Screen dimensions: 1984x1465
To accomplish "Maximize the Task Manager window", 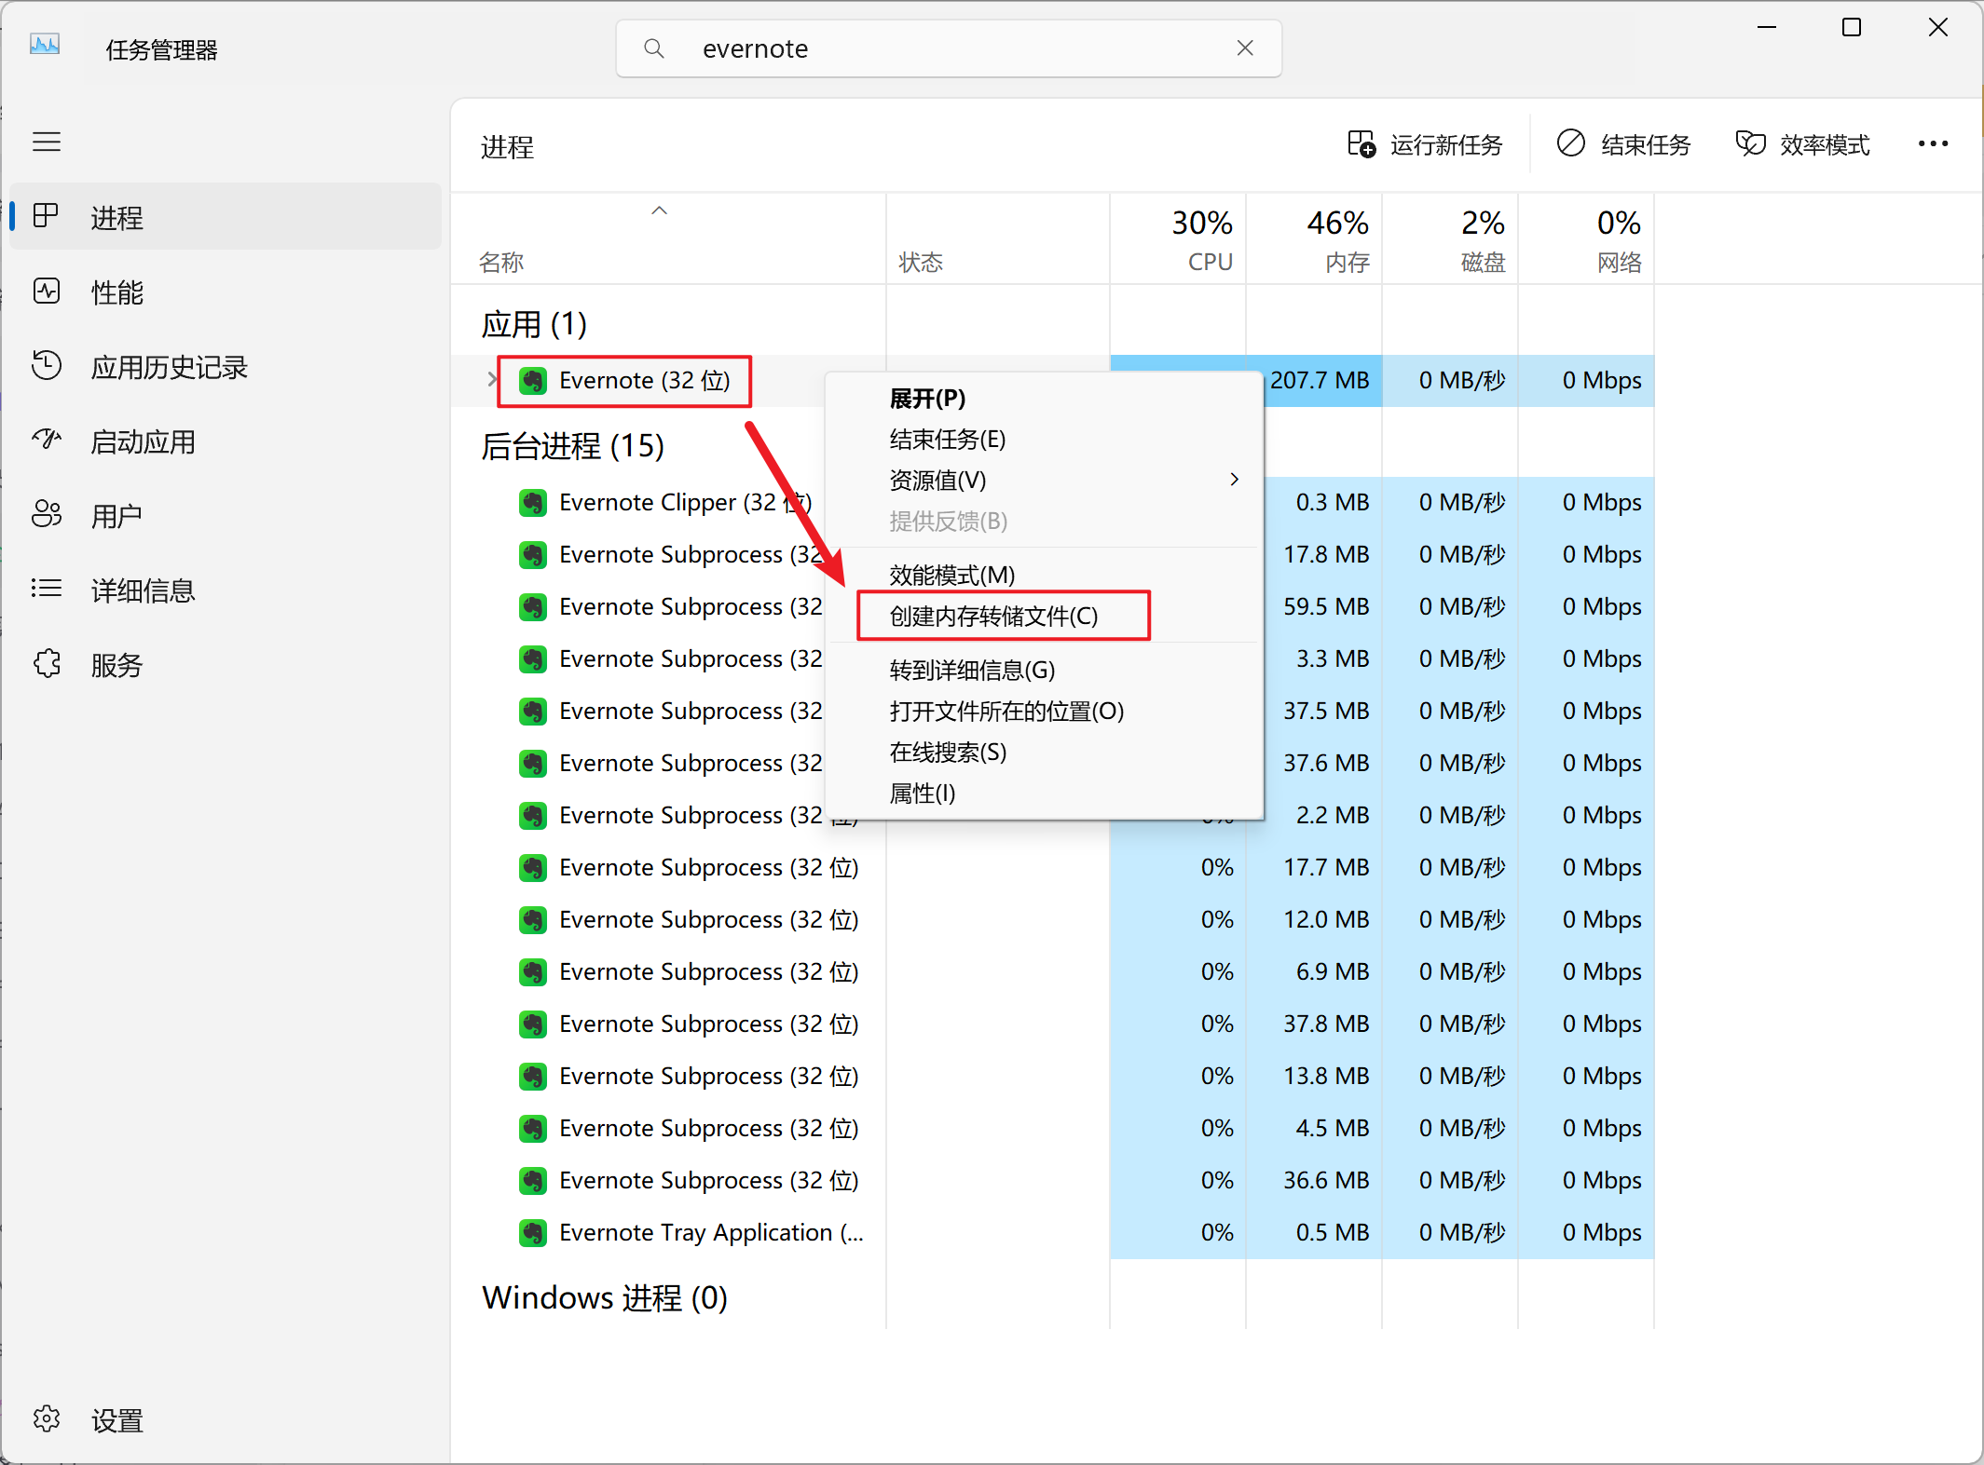I will tap(1852, 28).
